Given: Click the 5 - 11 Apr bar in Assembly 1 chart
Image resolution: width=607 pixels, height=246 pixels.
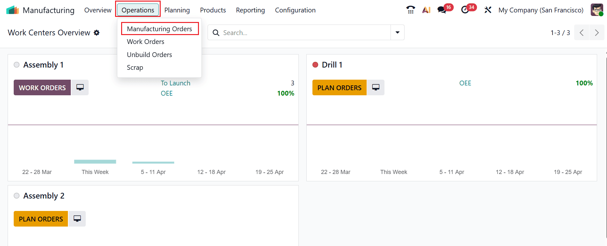Looking at the screenshot, I should (153, 163).
